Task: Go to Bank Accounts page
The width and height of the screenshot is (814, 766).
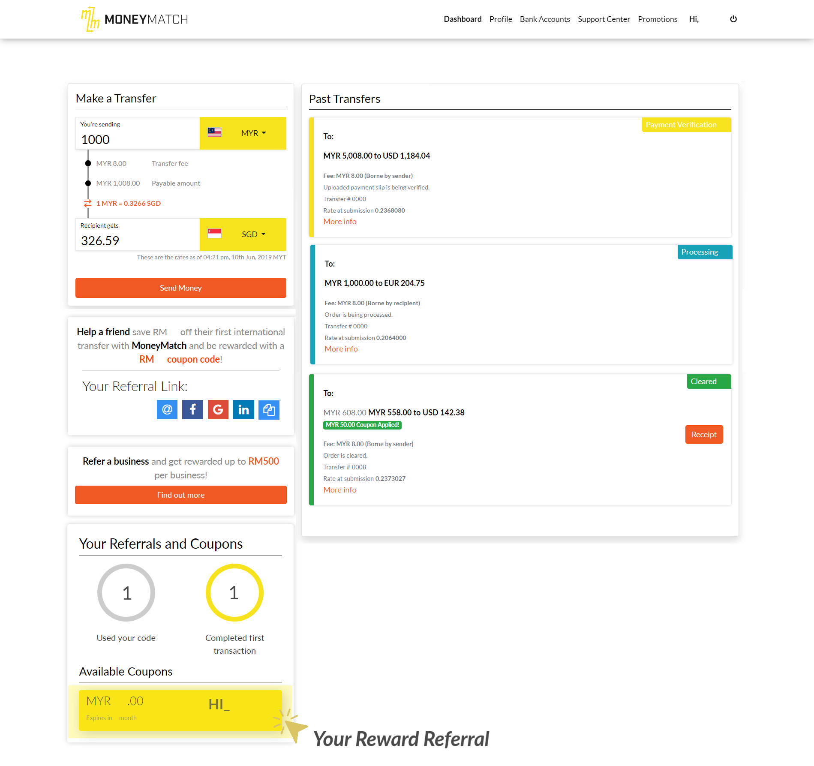Action: click(544, 19)
